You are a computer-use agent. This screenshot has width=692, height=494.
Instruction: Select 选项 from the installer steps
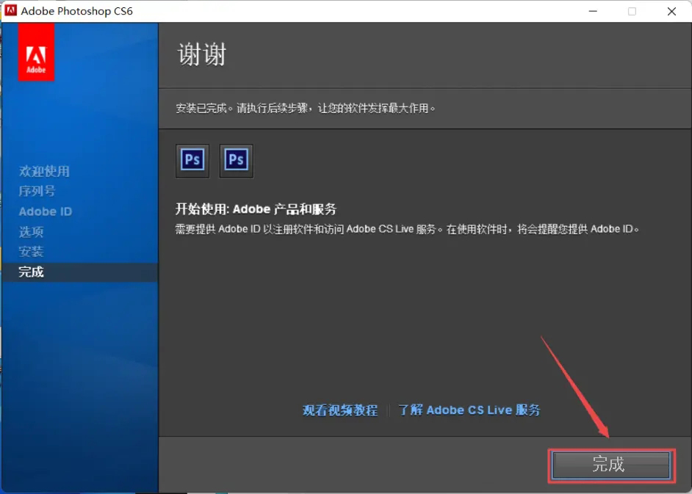pyautogui.click(x=32, y=231)
